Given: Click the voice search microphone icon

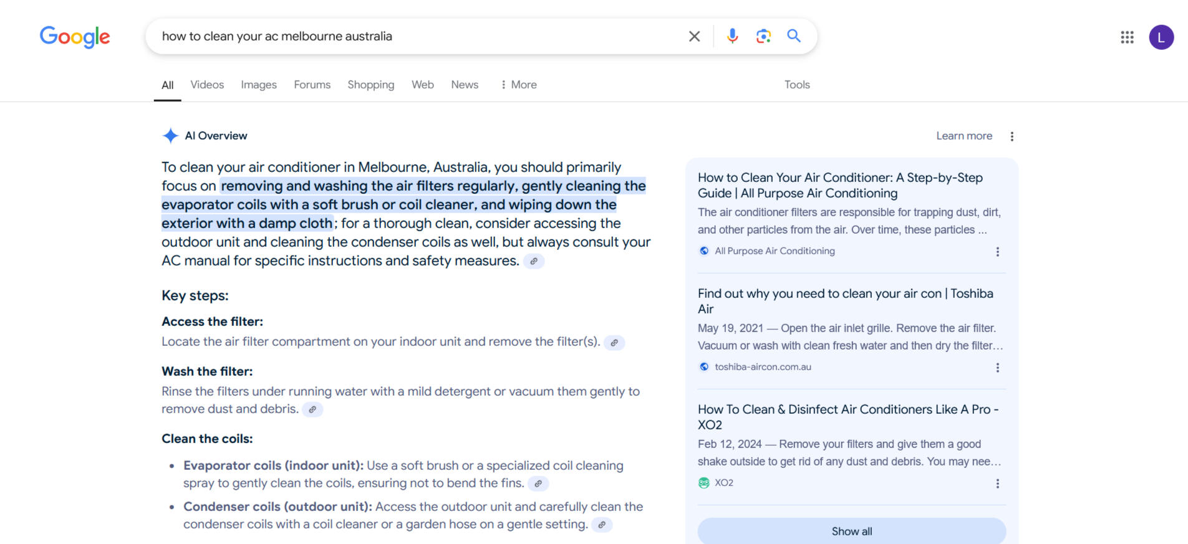Looking at the screenshot, I should pyautogui.click(x=732, y=36).
